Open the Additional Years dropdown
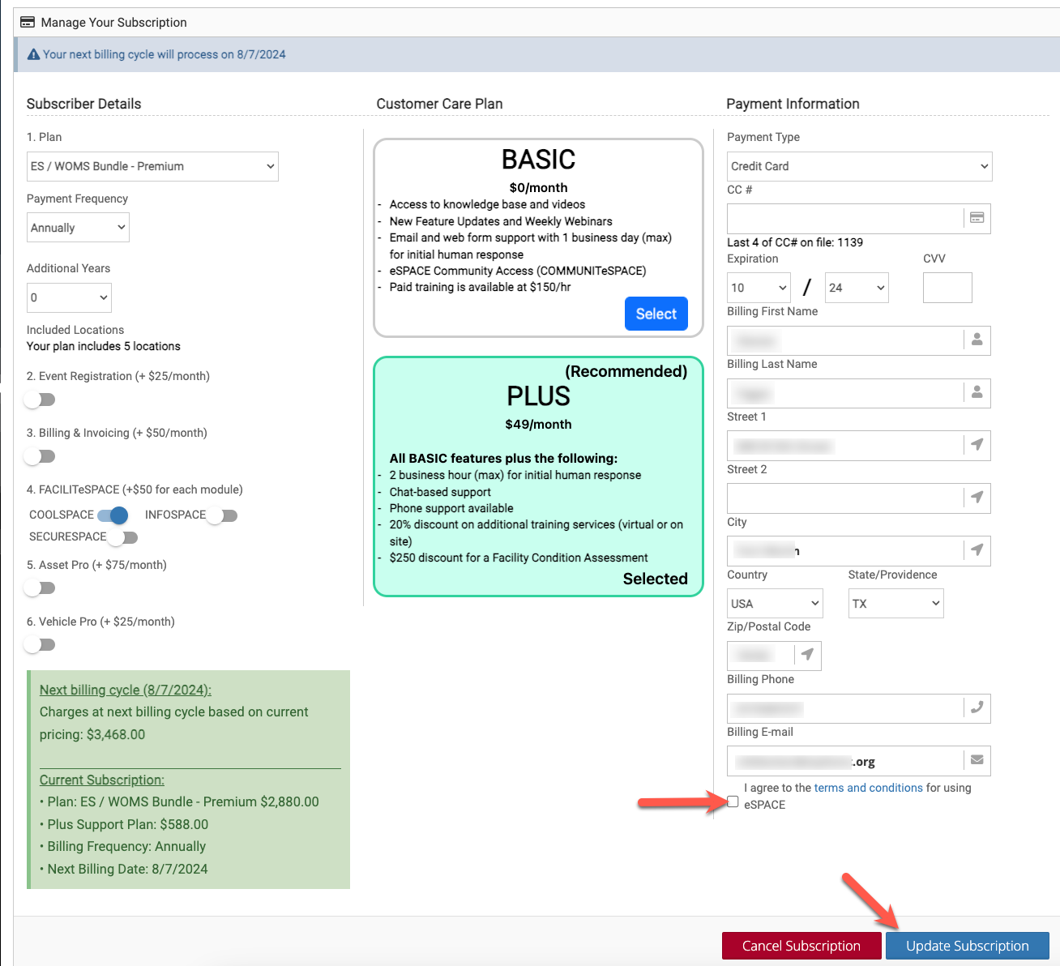This screenshot has height=966, width=1060. [x=69, y=297]
